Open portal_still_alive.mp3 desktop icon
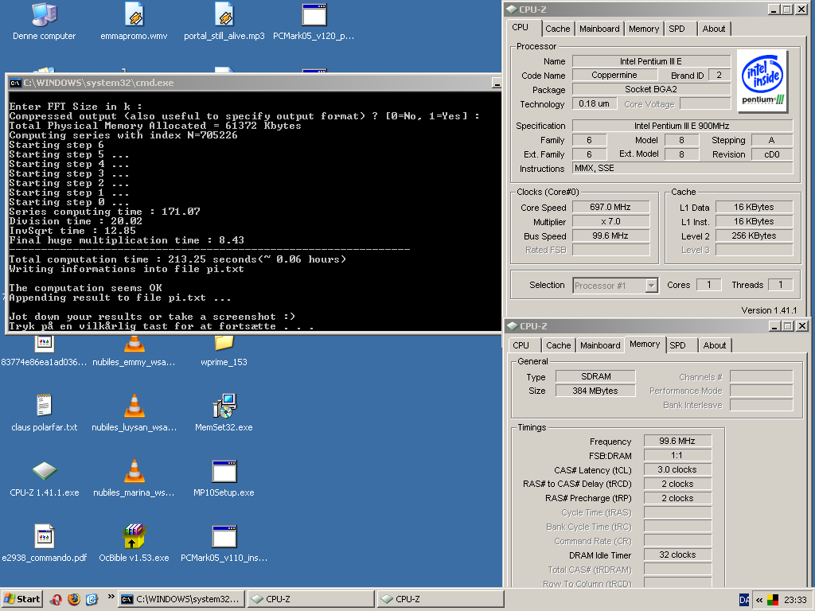 [224, 16]
